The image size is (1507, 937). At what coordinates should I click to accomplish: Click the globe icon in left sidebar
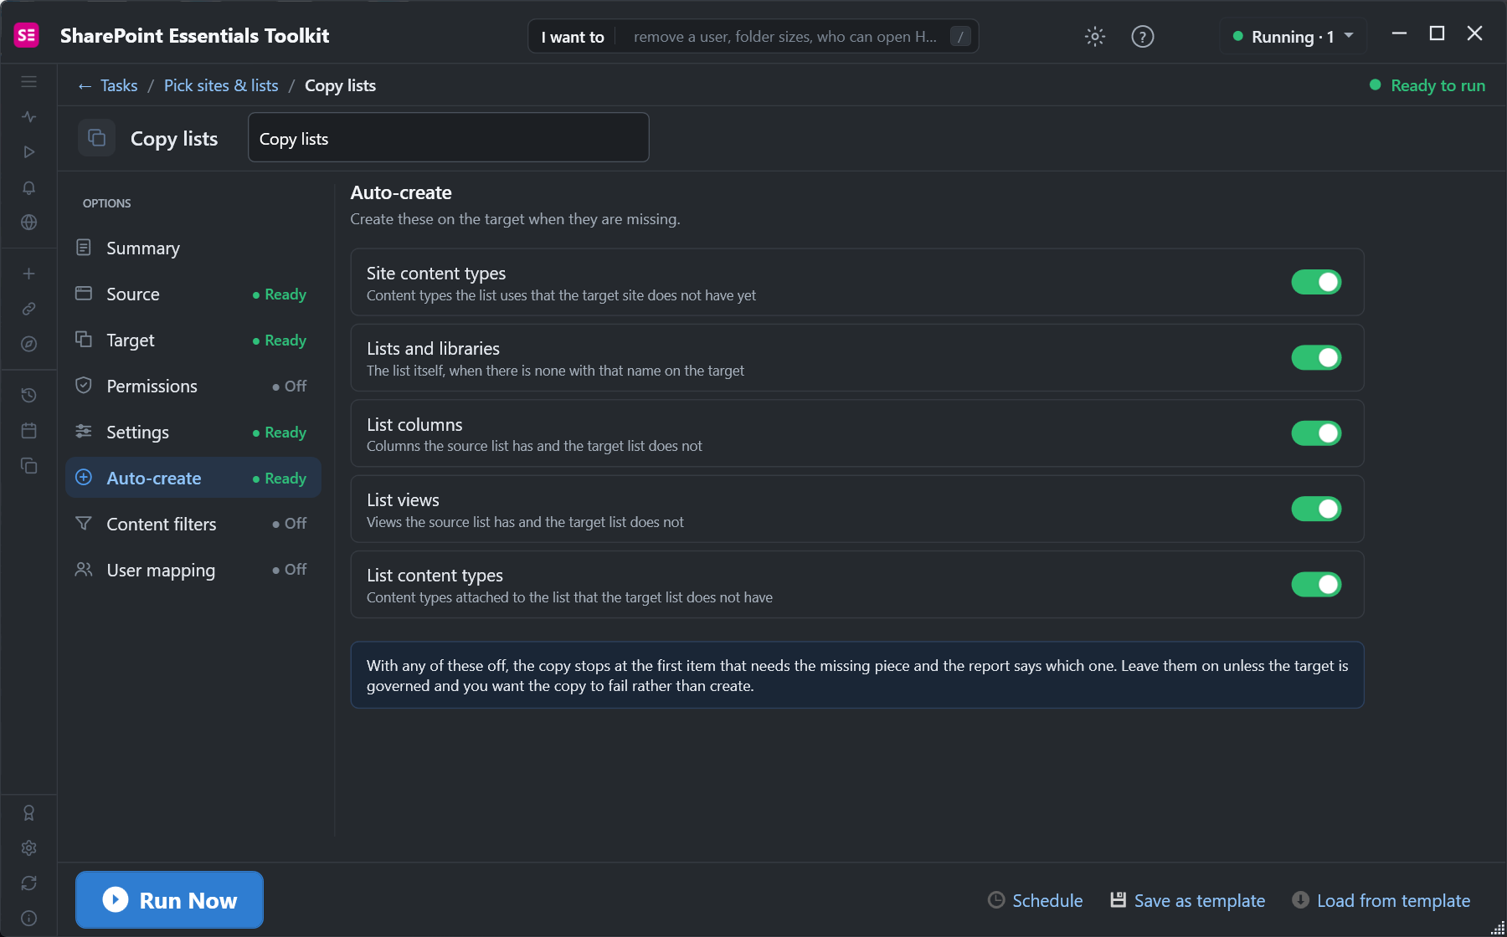tap(29, 223)
